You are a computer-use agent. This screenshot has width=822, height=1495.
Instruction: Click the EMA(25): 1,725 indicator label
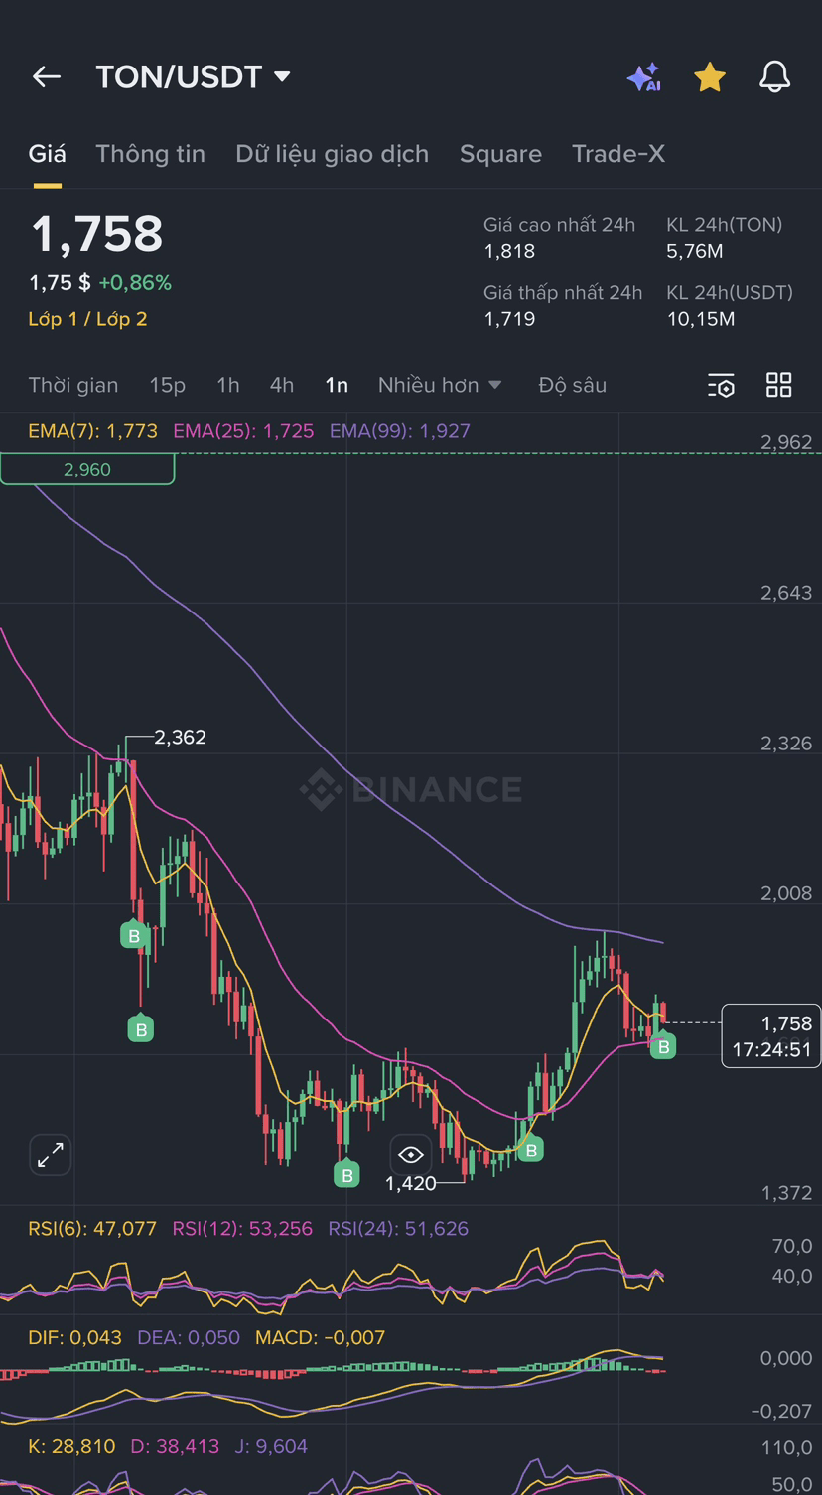tap(243, 431)
